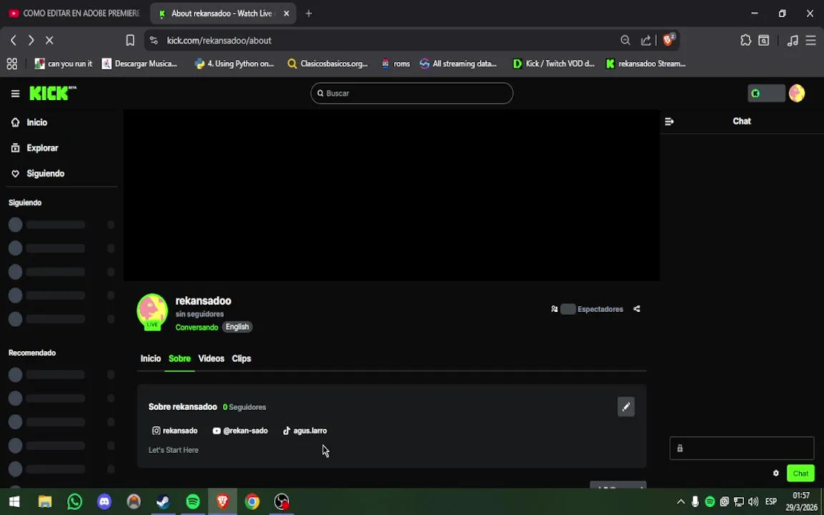Open the 'can you run it' bookmark
The height and width of the screenshot is (515, 824).
[64, 64]
